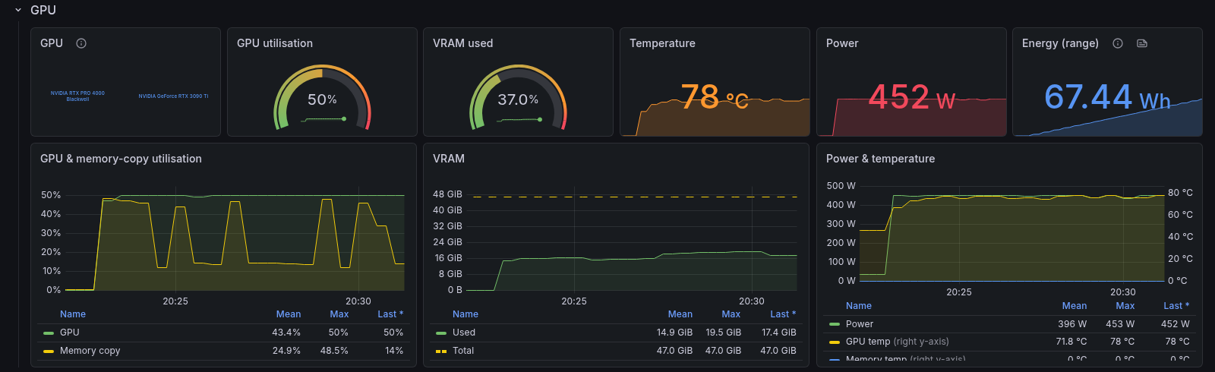This screenshot has width=1215, height=372.
Task: Sort VRAM legend by Name column
Action: pos(465,314)
